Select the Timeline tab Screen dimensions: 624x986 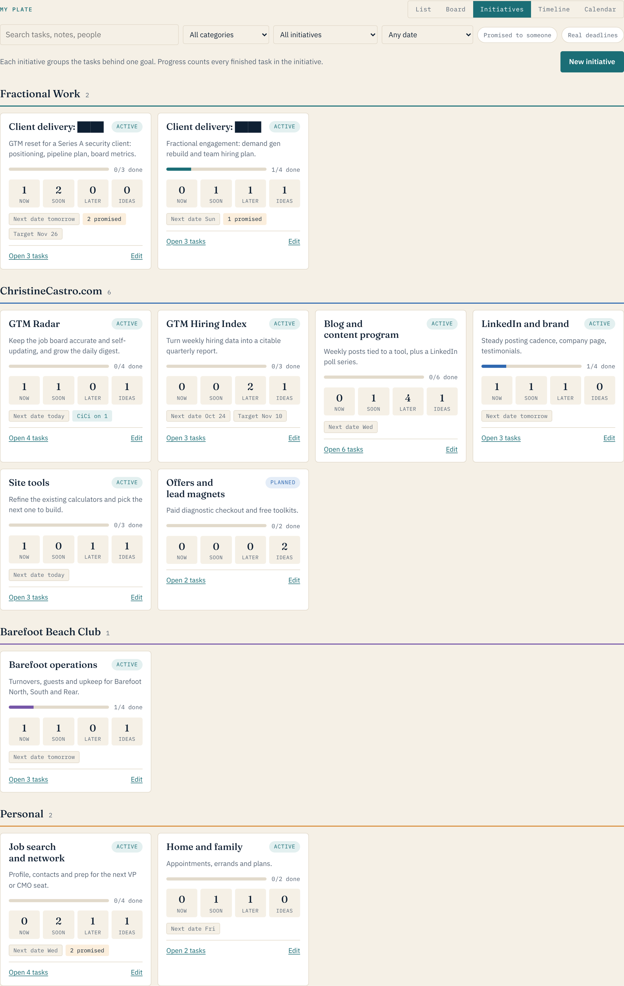pos(554,9)
